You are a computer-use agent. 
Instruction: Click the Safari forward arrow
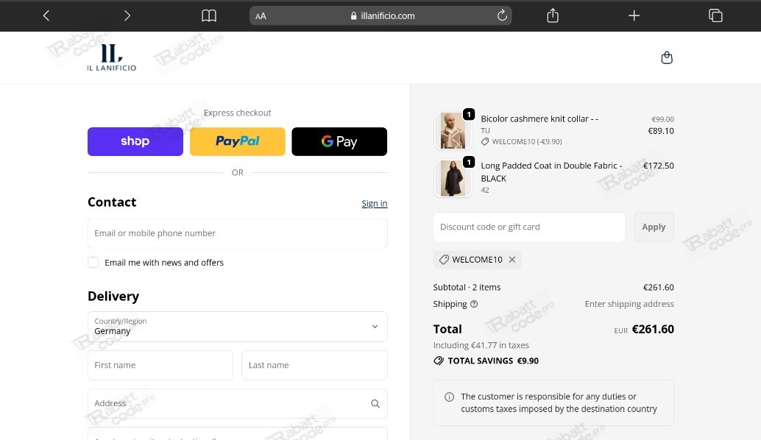(x=127, y=15)
